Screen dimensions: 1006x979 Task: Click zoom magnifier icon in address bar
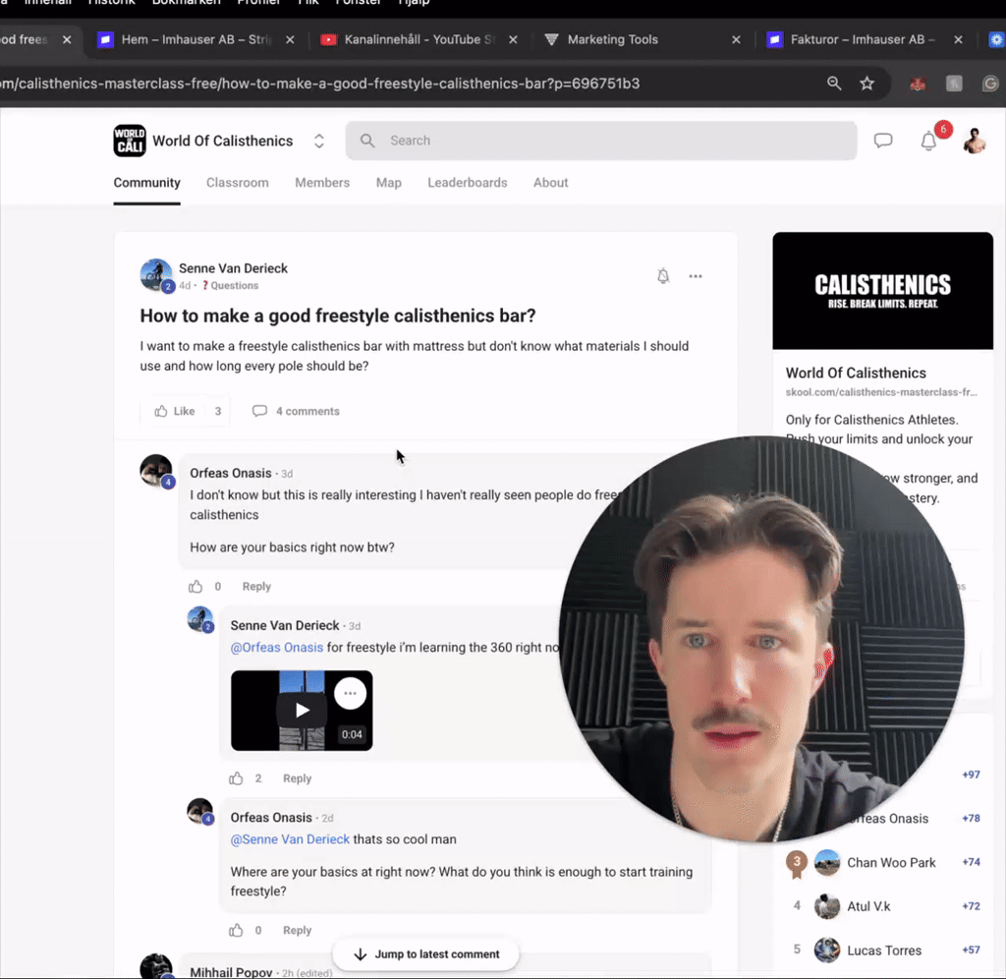pos(834,84)
